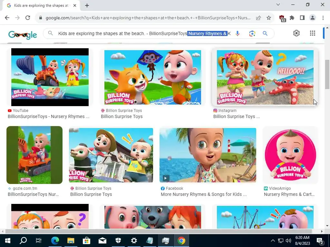Toggle the browser side panel

click(302, 18)
